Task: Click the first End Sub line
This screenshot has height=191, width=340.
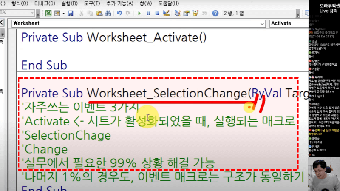Action: click(44, 65)
